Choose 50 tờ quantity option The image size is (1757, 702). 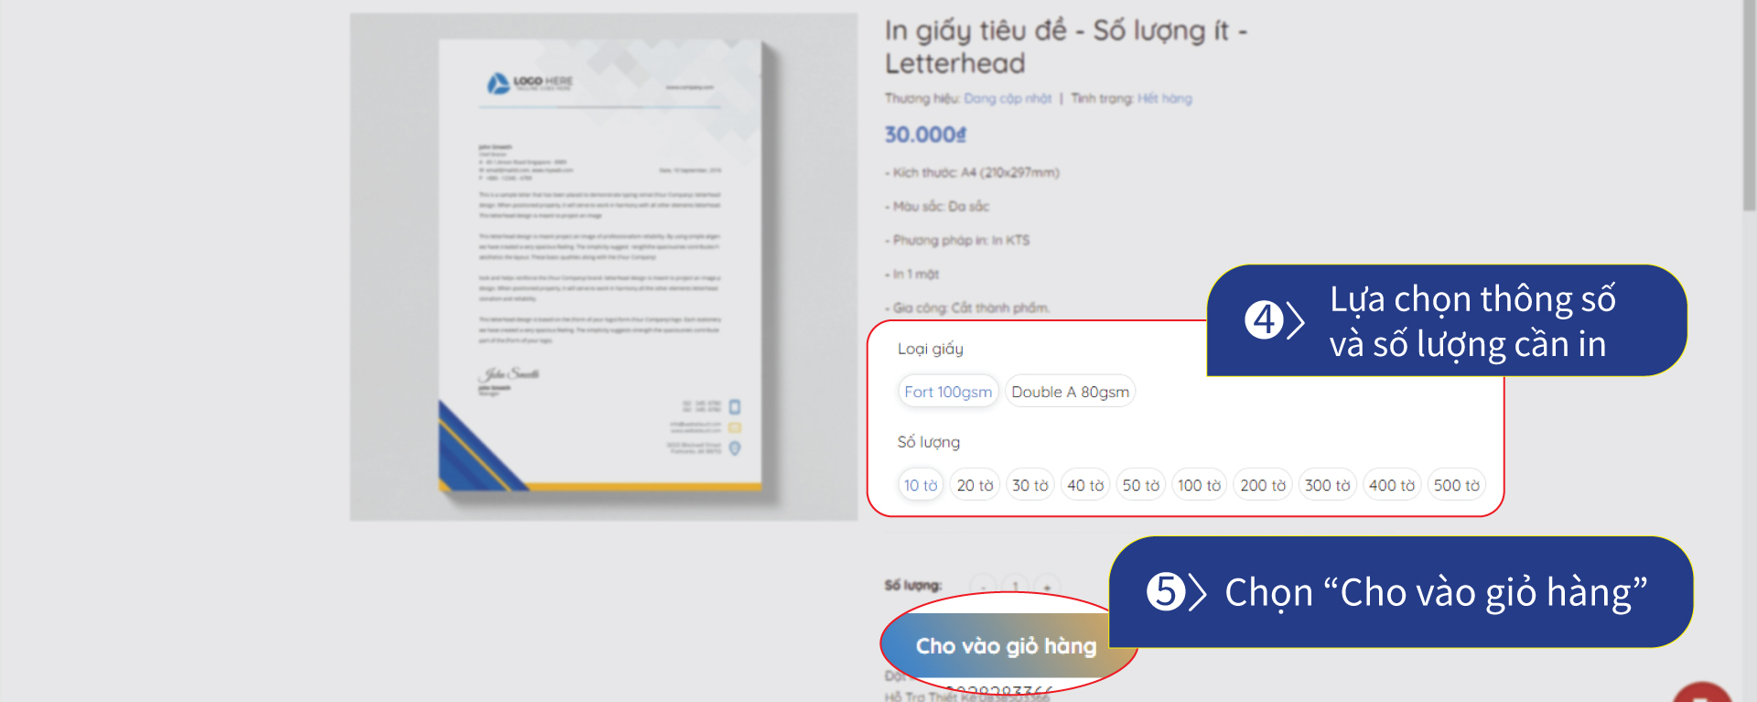pyautogui.click(x=1141, y=485)
